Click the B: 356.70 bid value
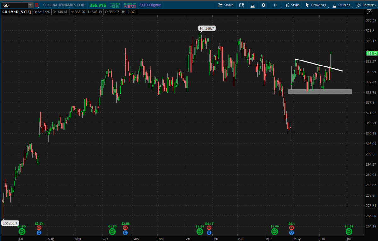This screenshot has width=378, height=241. (130, 3)
